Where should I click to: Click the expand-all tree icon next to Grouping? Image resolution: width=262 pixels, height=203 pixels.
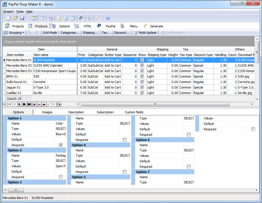tap(30, 33)
